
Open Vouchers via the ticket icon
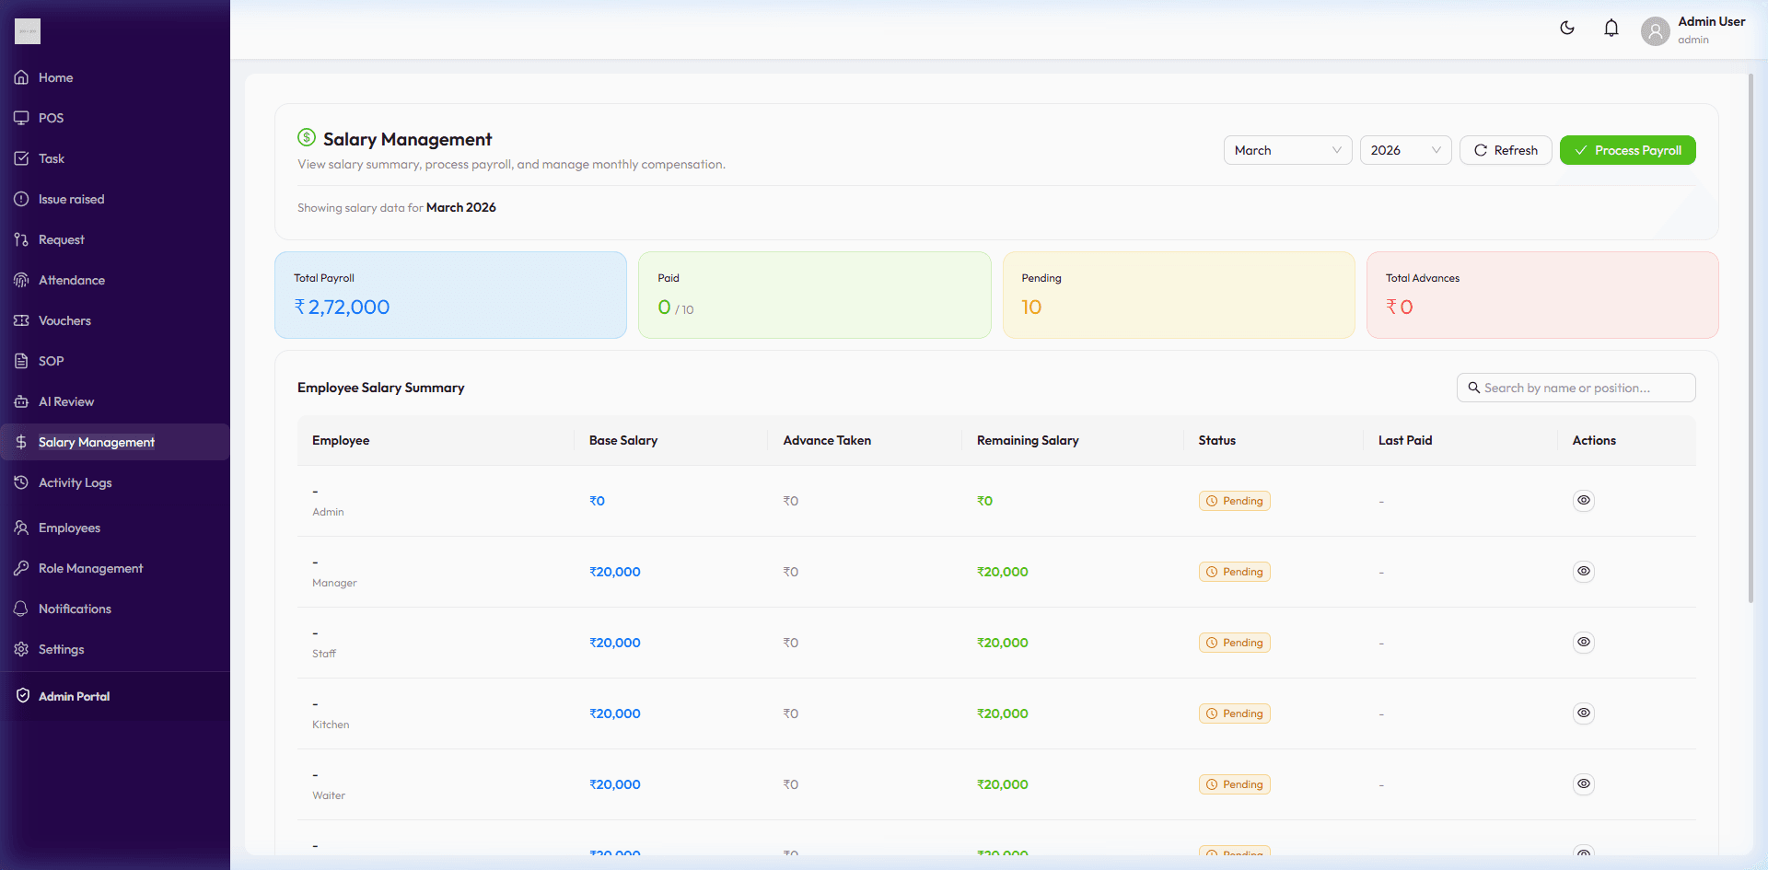pyautogui.click(x=21, y=320)
